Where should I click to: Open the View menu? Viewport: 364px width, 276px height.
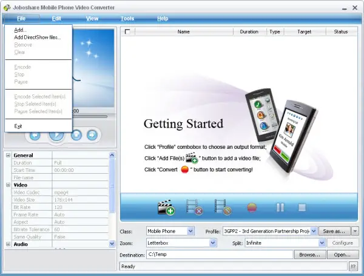tap(92, 19)
